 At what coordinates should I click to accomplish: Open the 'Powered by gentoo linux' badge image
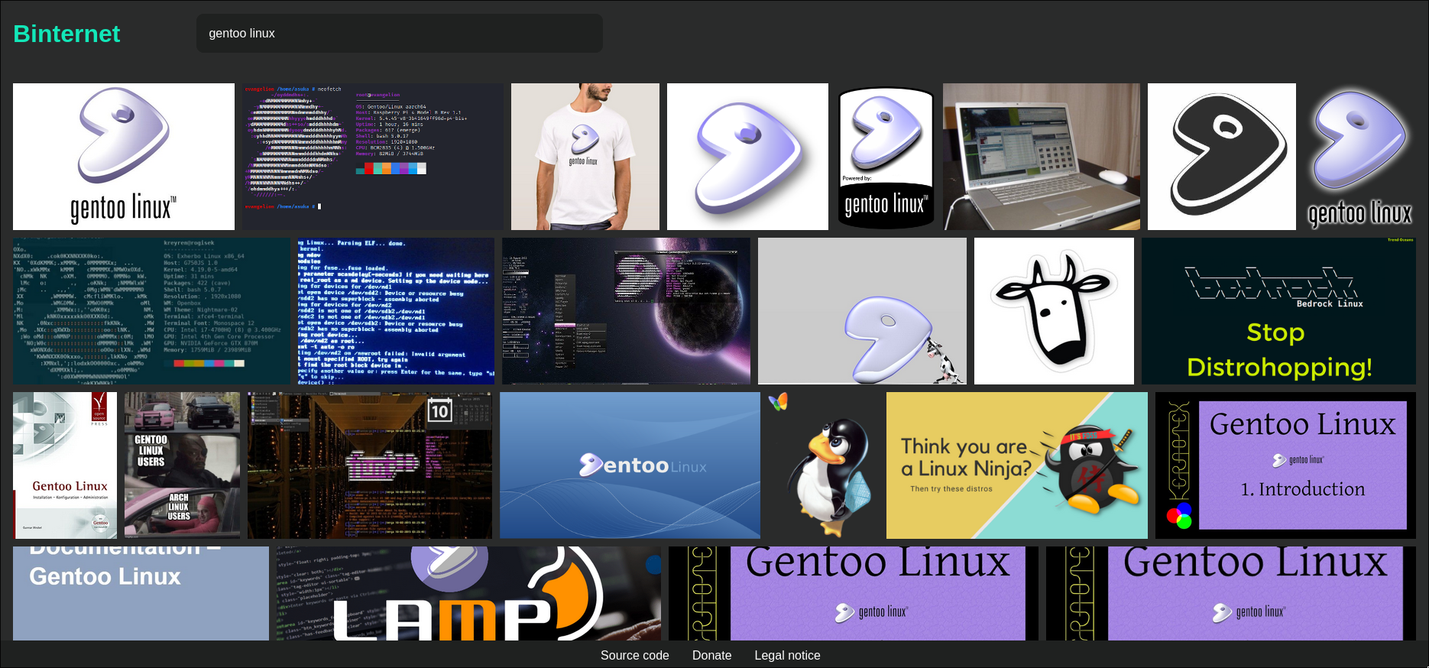[886, 157]
